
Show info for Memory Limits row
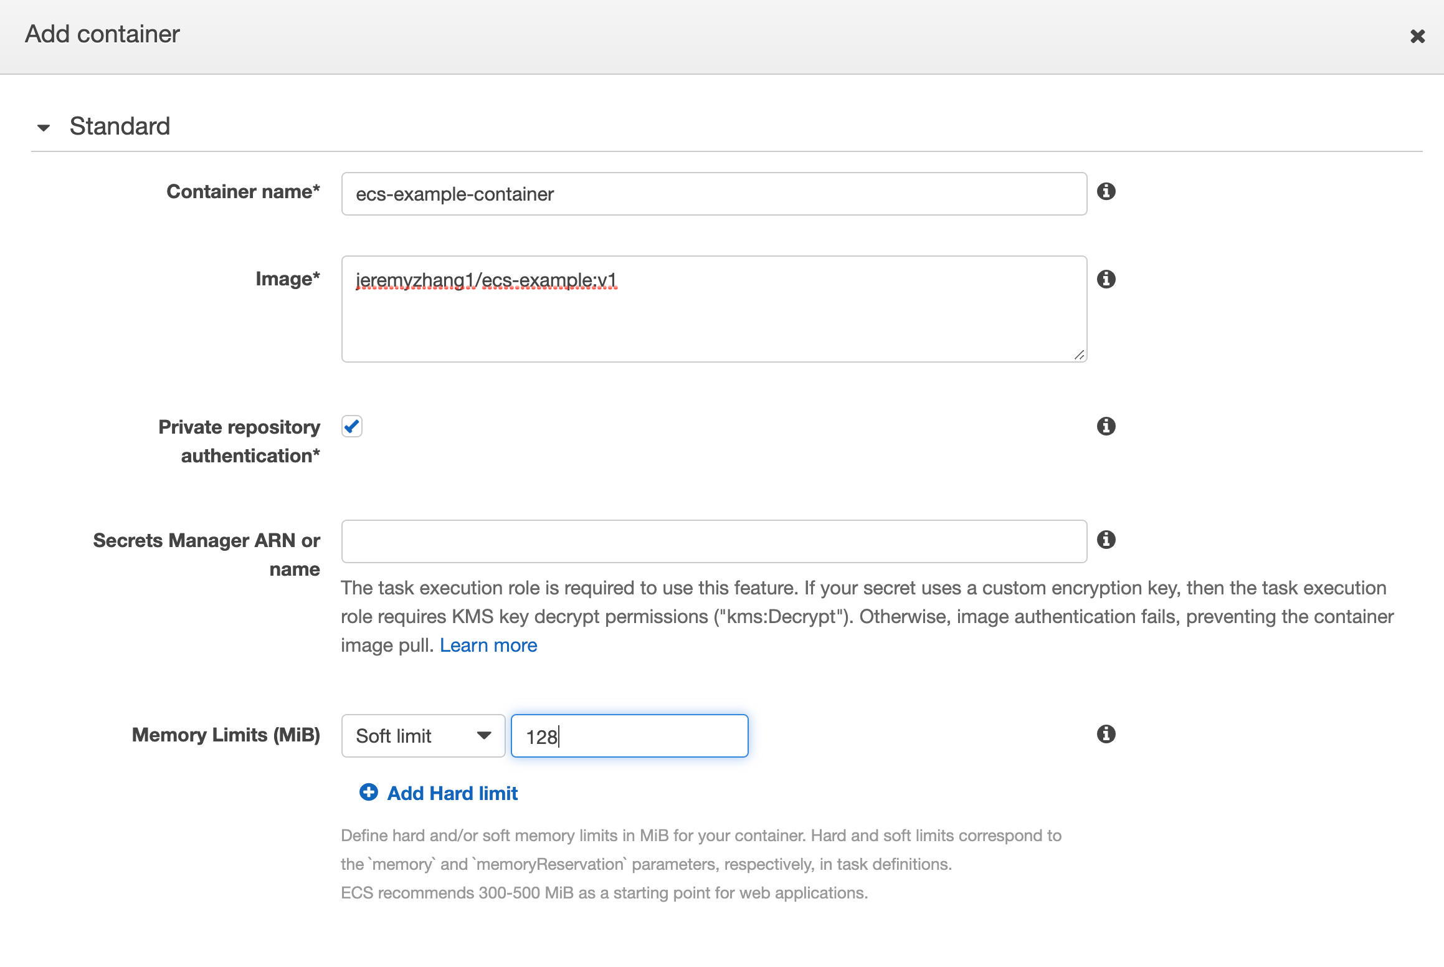[x=1106, y=734]
